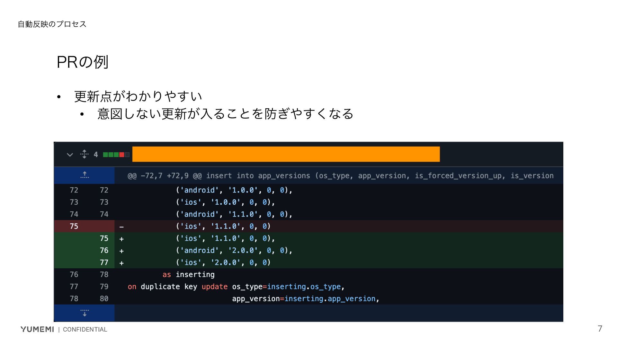
Task: Click the 'as inserting' code line
Action: 188,275
